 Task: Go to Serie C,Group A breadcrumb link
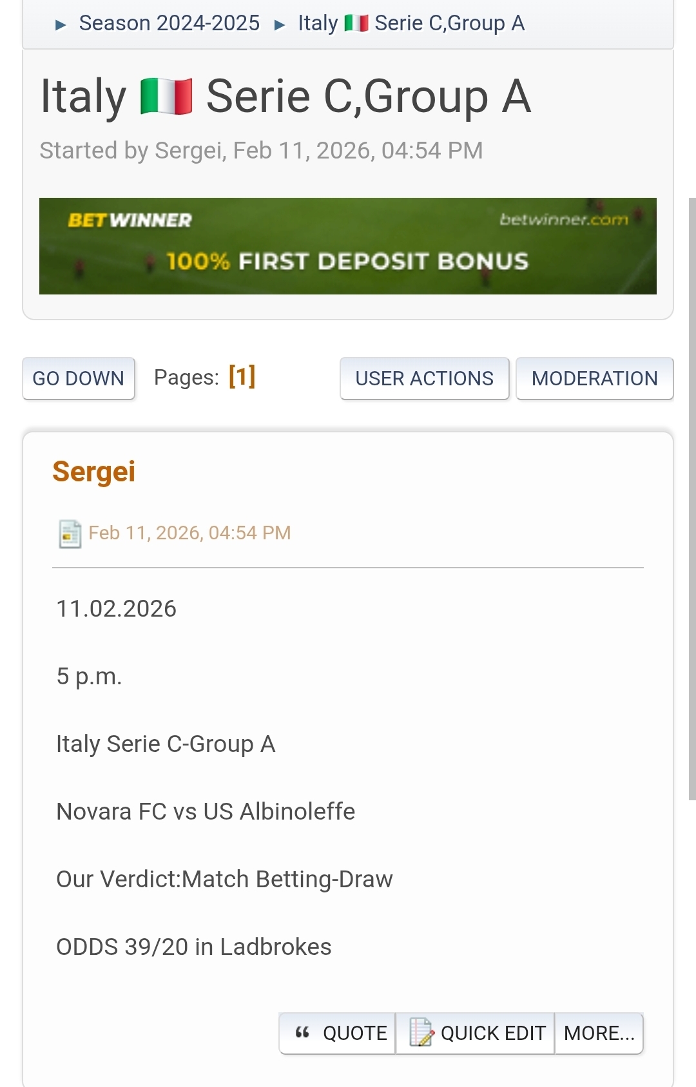449,24
